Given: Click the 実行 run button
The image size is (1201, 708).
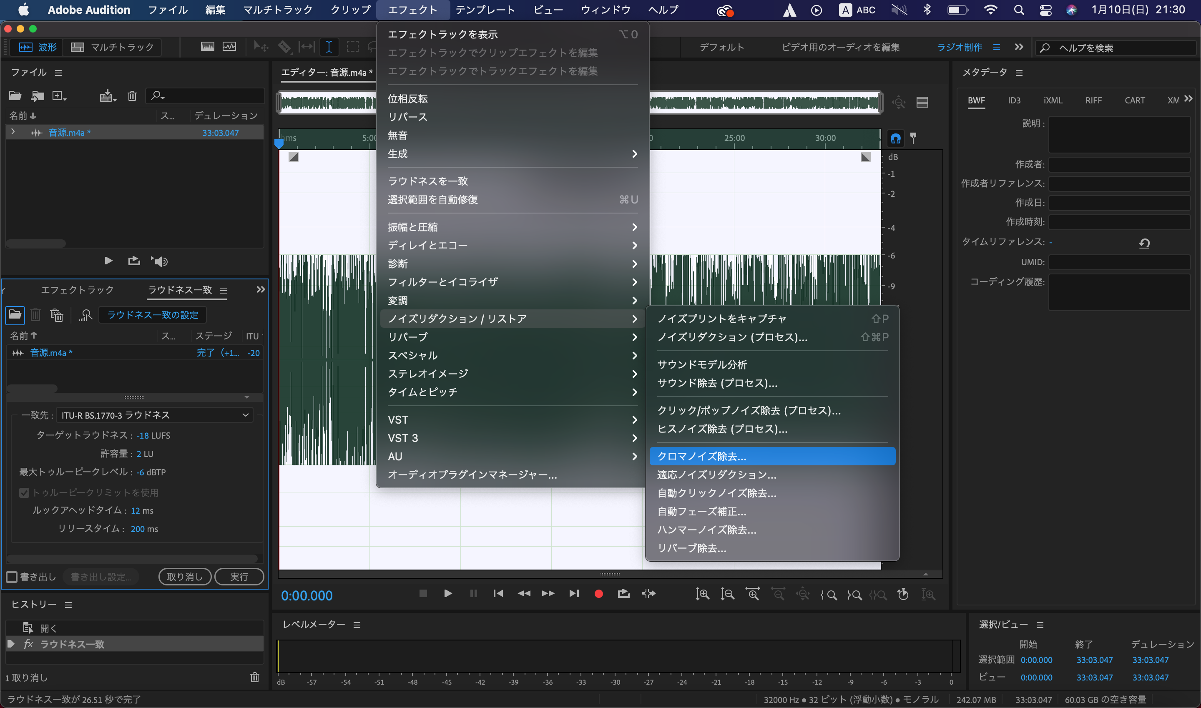Looking at the screenshot, I should coord(239,577).
